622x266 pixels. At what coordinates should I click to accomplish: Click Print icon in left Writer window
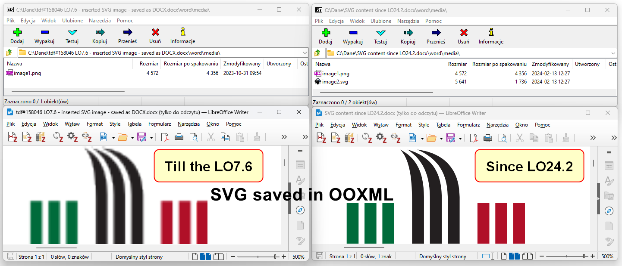[179, 137]
